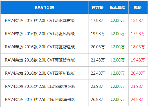Viewport: 148px width, 107px height.
Task: Select the 现价 column header
Action: 138,7
